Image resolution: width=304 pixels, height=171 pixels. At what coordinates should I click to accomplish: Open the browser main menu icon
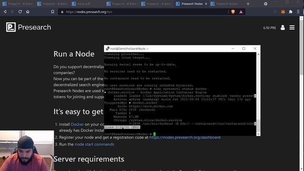coord(298,12)
